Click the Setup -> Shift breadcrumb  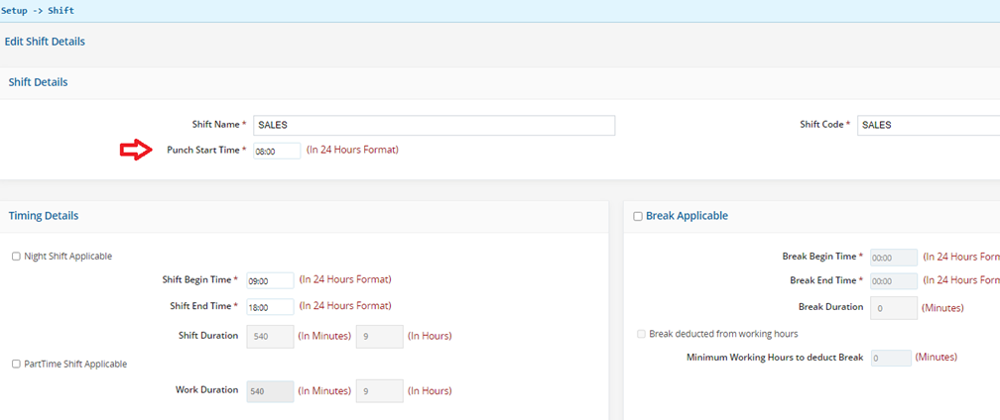39,11
